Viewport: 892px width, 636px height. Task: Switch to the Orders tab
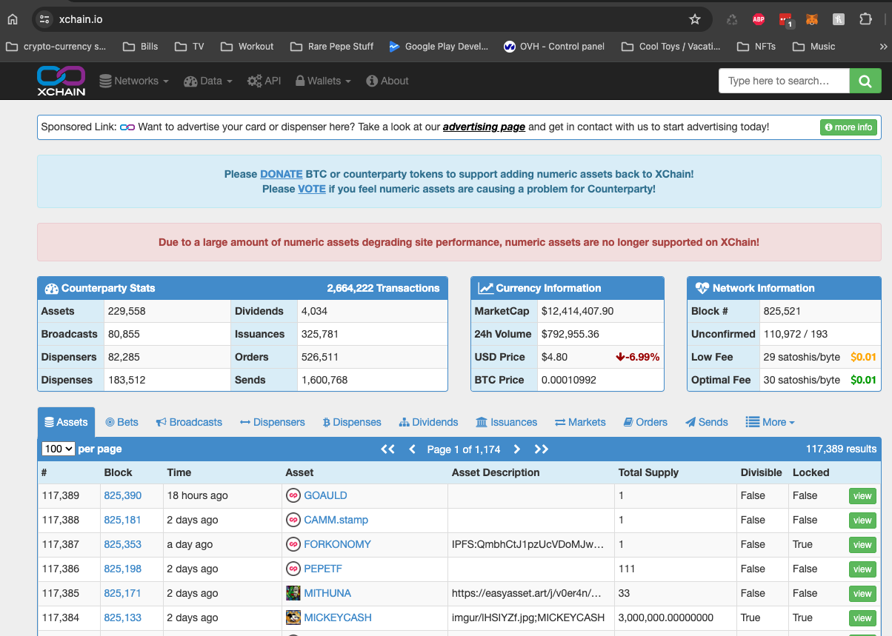click(645, 422)
